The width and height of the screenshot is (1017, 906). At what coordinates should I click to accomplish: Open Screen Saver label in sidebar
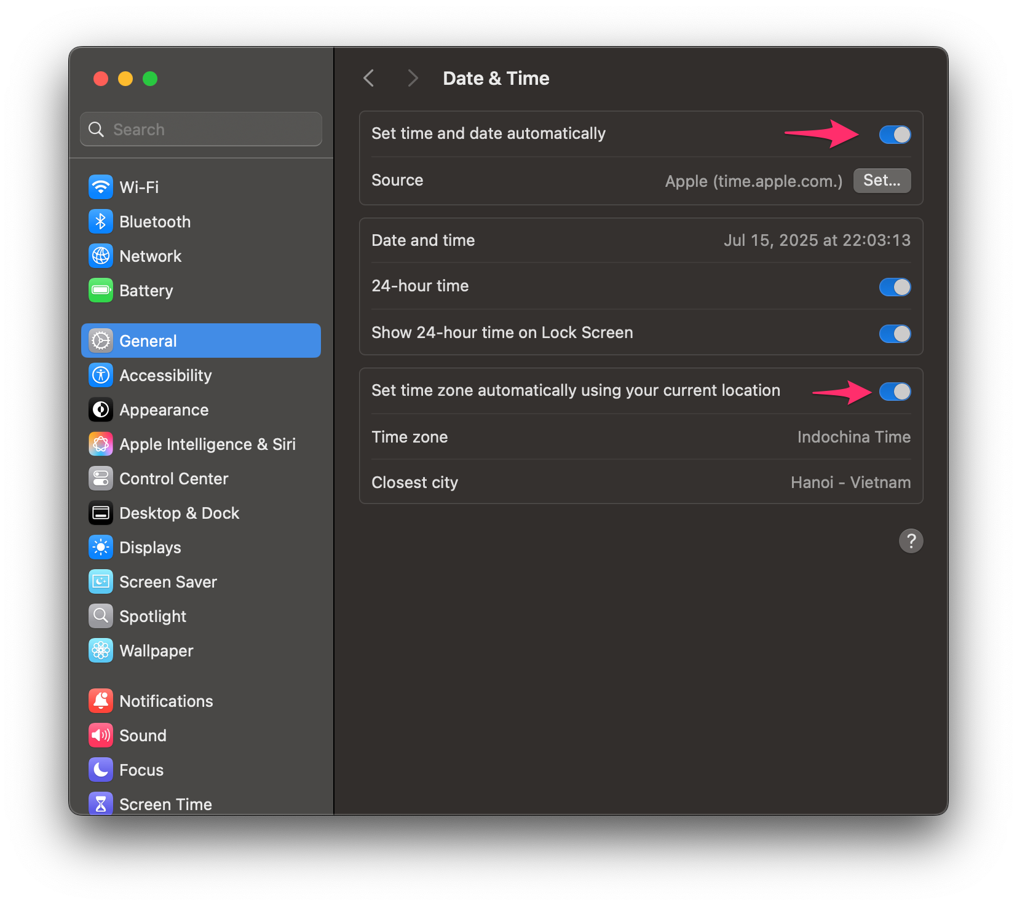coord(168,582)
